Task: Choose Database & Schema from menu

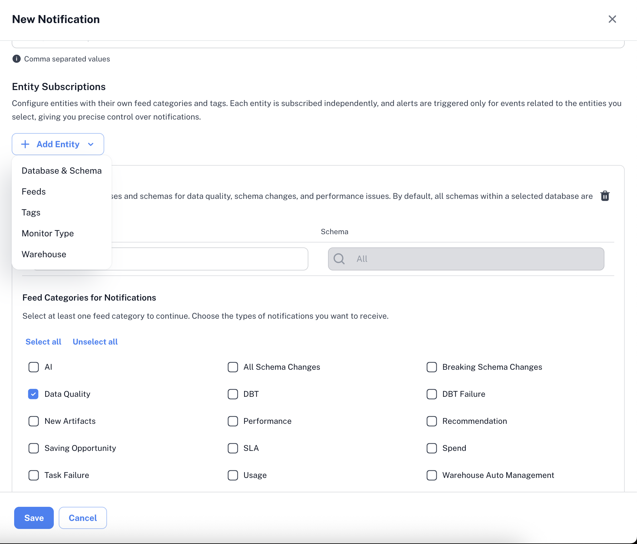Action: tap(61, 171)
